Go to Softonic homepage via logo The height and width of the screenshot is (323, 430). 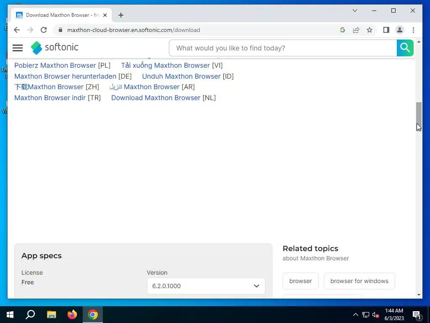pyautogui.click(x=55, y=48)
